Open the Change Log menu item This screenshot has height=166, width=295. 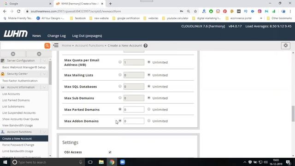[56, 36]
